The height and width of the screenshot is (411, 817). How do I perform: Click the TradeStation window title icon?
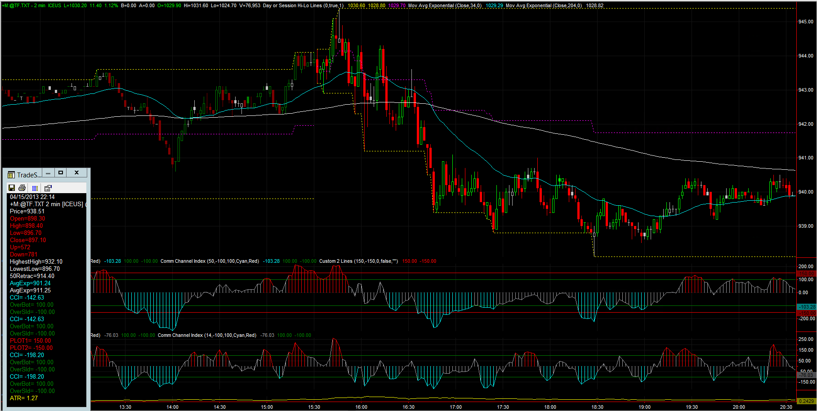pyautogui.click(x=11, y=175)
